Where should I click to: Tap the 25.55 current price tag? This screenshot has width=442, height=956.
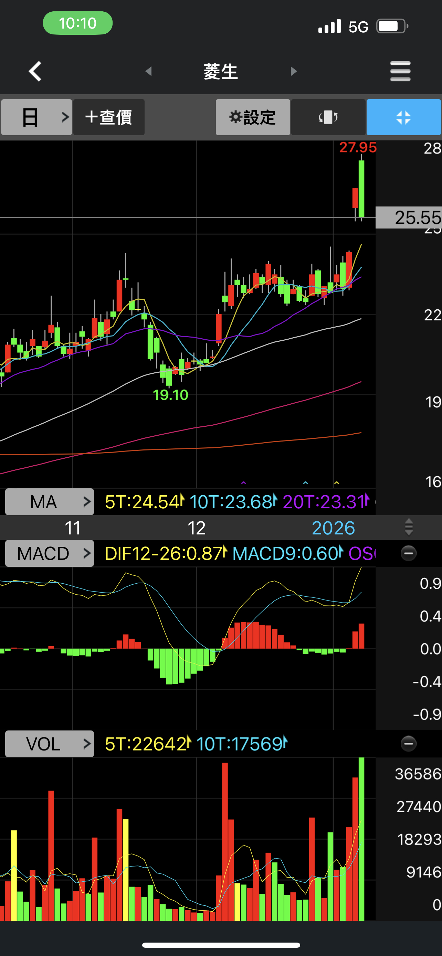(x=409, y=217)
